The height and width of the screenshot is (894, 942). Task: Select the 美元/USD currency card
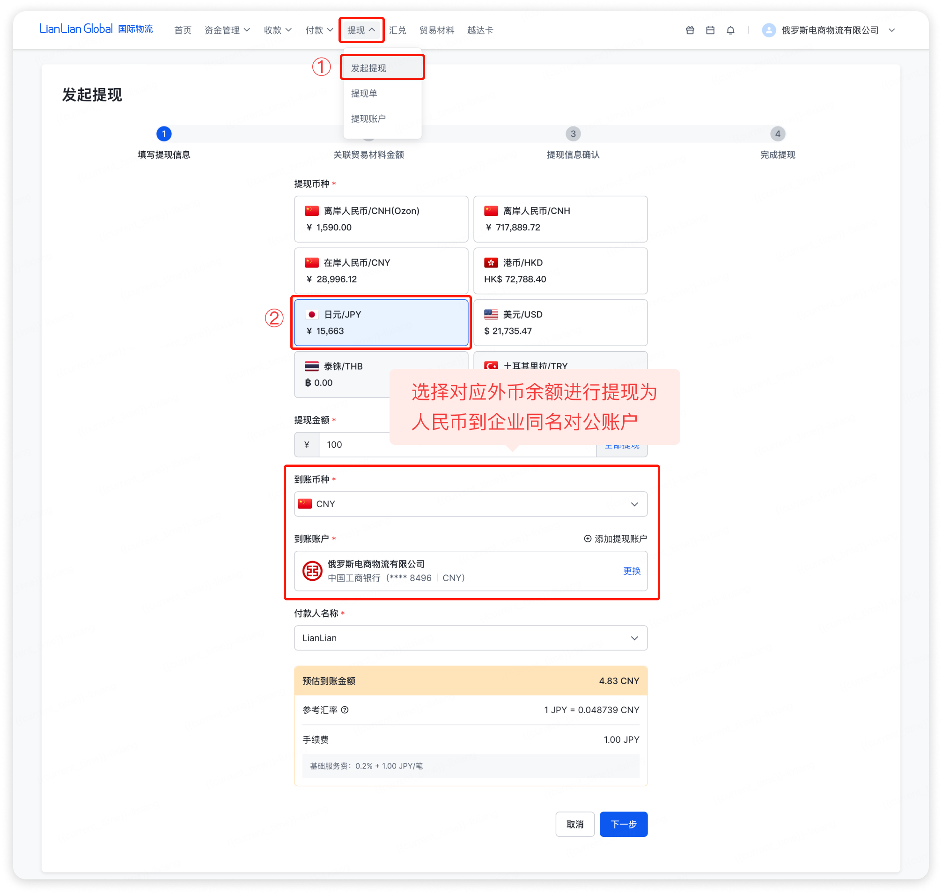click(x=560, y=323)
